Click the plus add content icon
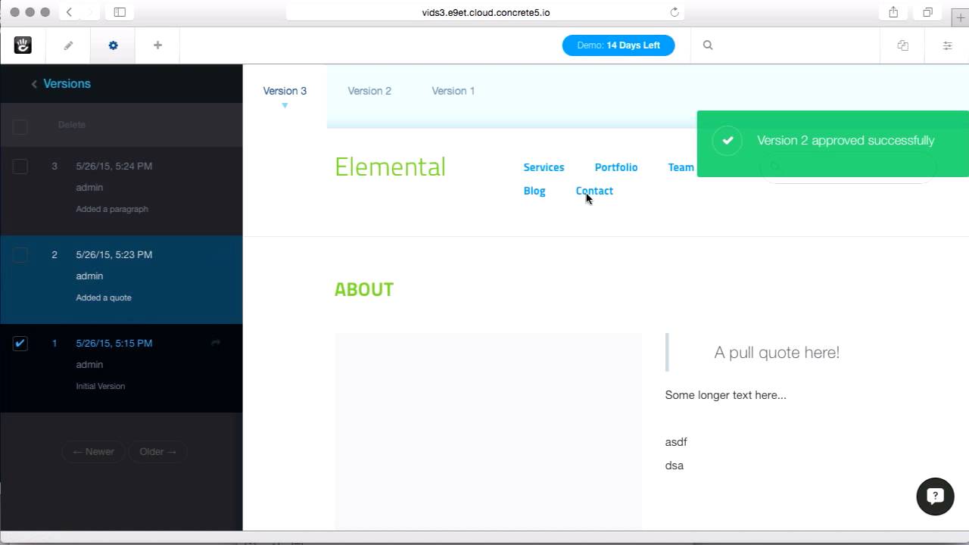Screen dimensions: 969x545 [x=157, y=45]
